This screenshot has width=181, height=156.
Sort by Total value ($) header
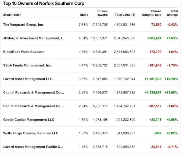click(125, 14)
